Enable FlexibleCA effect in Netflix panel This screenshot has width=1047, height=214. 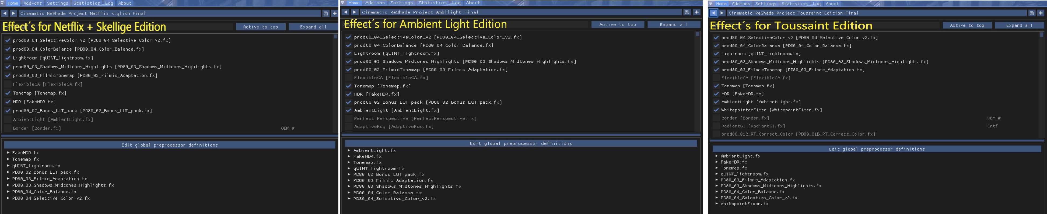[x=8, y=85]
